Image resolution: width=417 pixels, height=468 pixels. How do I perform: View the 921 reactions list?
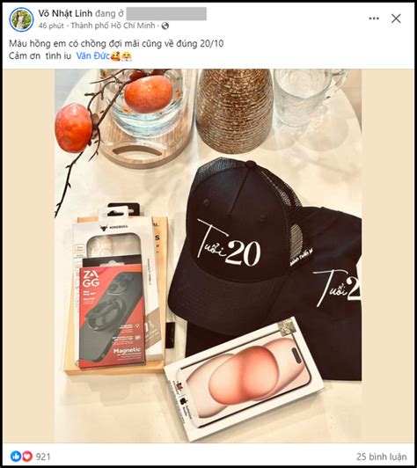(43, 457)
